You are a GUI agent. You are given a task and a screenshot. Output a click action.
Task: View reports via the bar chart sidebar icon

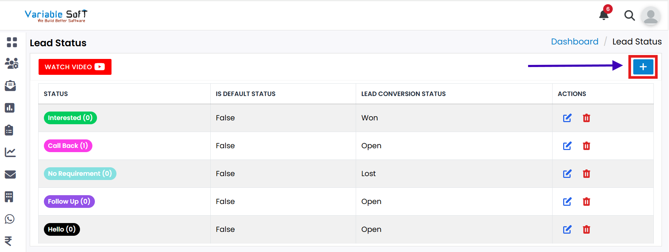pyautogui.click(x=10, y=108)
